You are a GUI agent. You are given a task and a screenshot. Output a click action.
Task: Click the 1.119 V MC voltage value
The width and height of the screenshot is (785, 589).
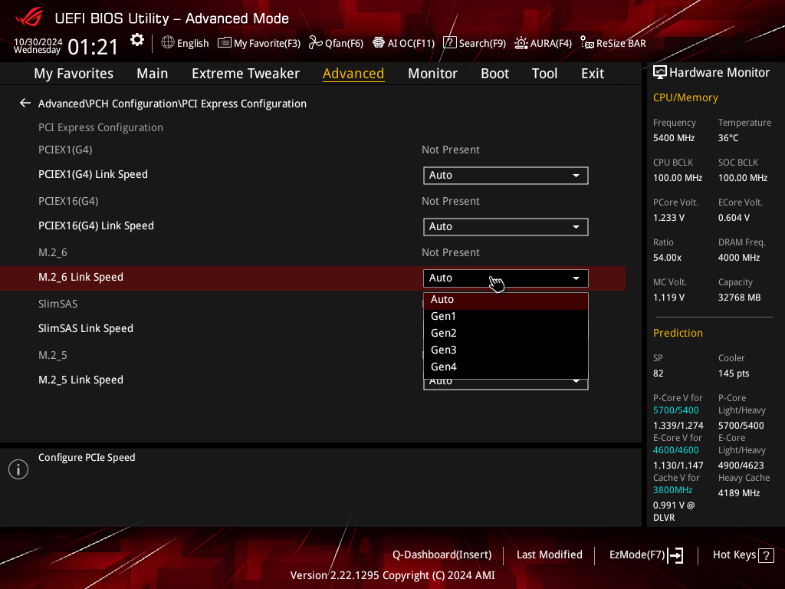click(668, 298)
